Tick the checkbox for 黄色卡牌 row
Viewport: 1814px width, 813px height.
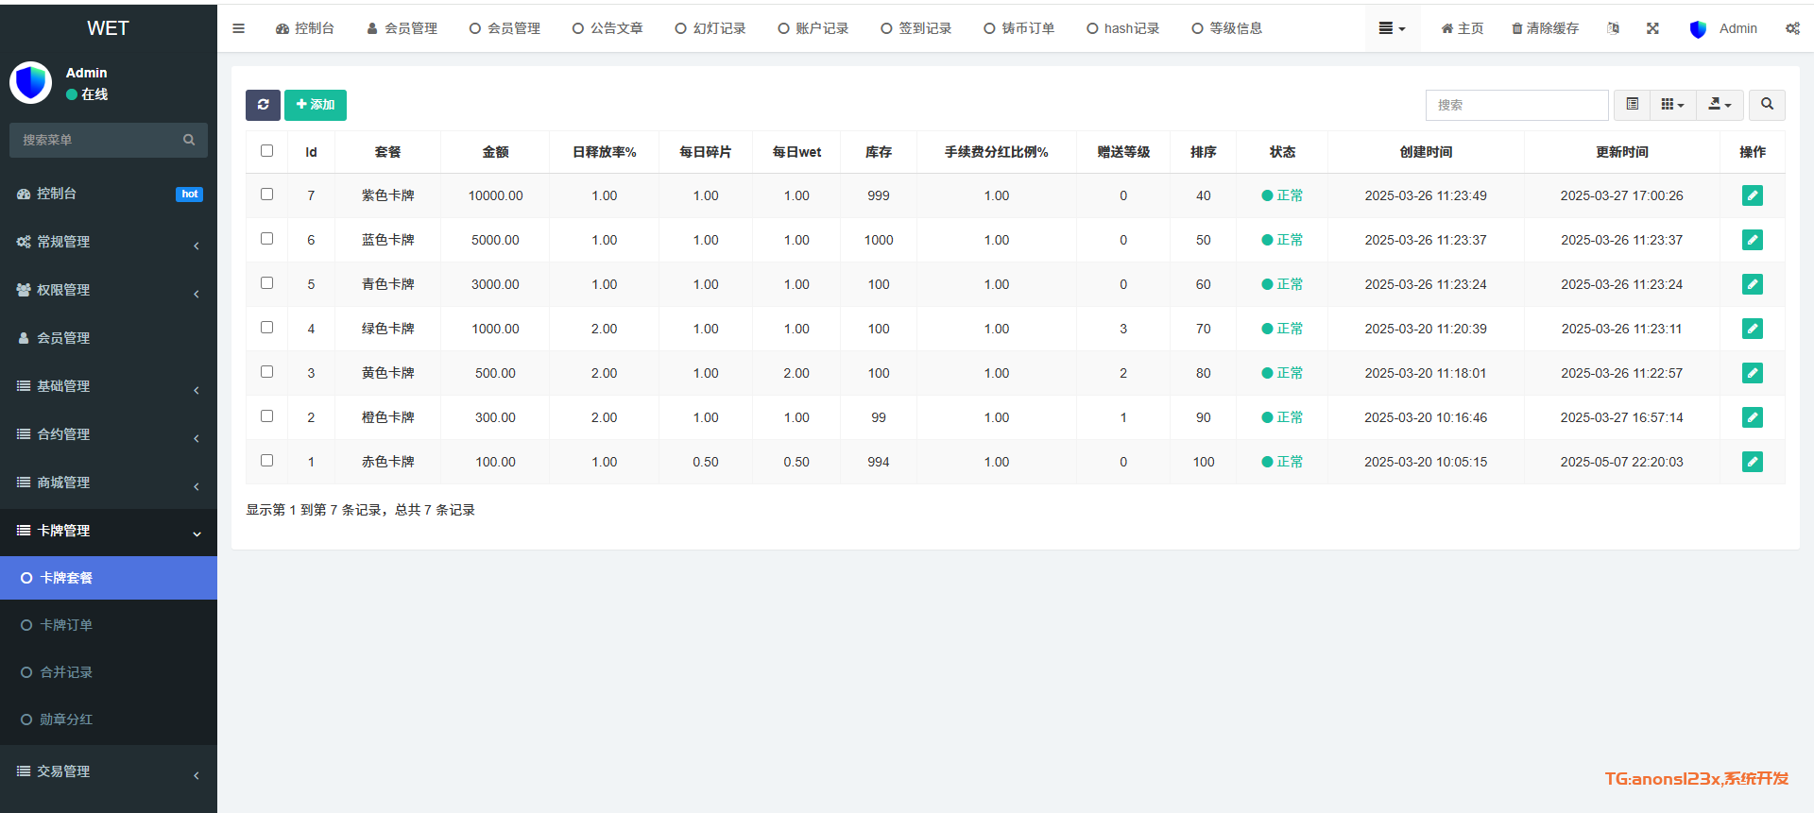tap(266, 372)
